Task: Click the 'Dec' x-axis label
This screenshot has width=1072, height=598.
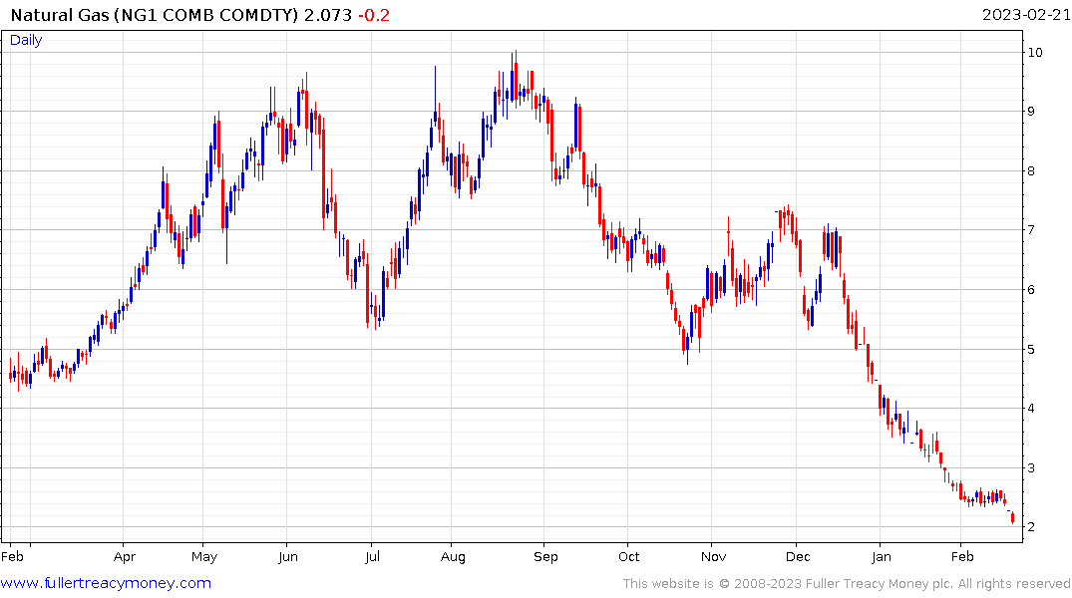Action: point(798,557)
